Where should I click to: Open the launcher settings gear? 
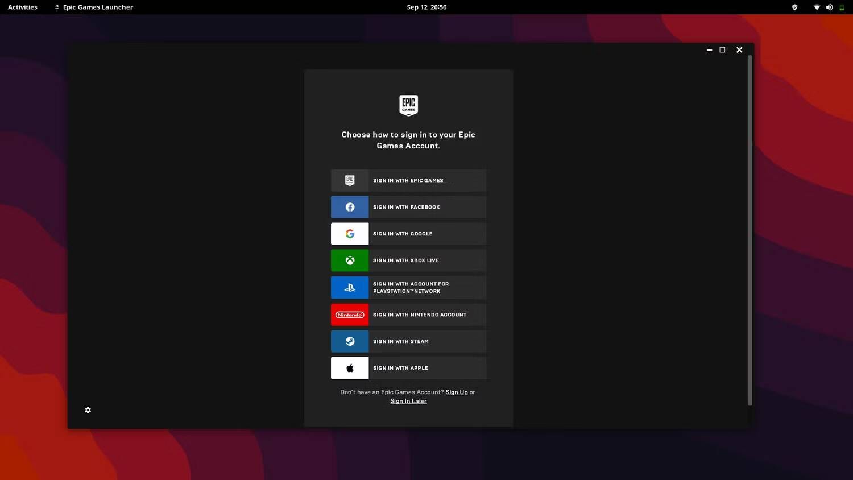coord(88,410)
